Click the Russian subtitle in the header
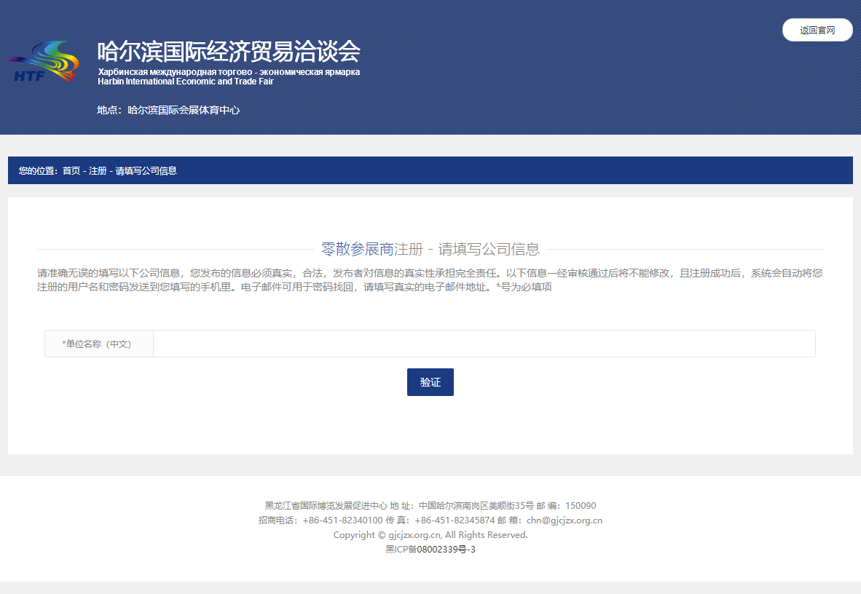 228,72
